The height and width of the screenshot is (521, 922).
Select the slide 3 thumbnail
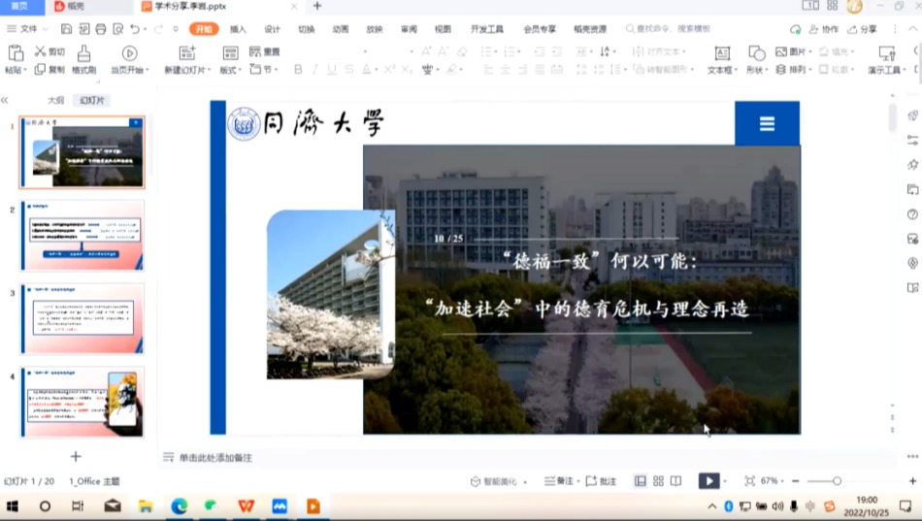point(82,319)
